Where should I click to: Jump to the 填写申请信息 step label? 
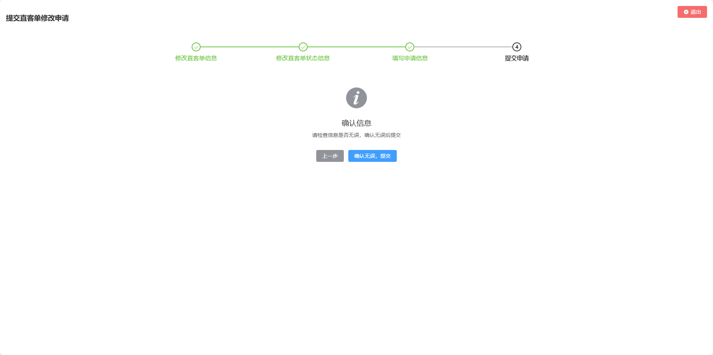410,58
